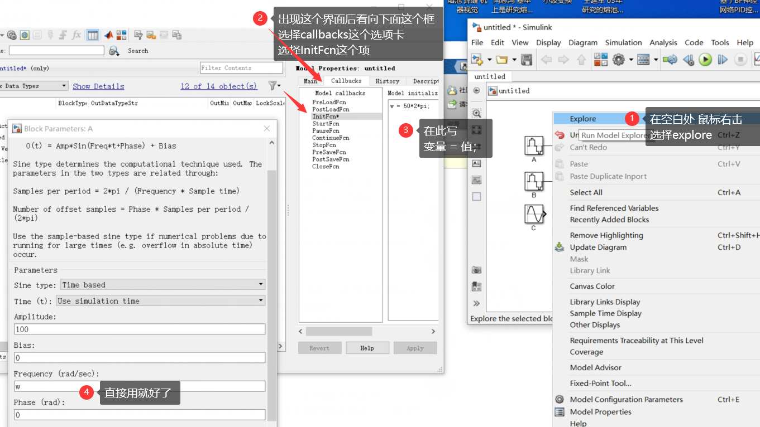This screenshot has height=427, width=760.
Task: Click the callbacks list horizontal scrollbar
Action: (339, 331)
